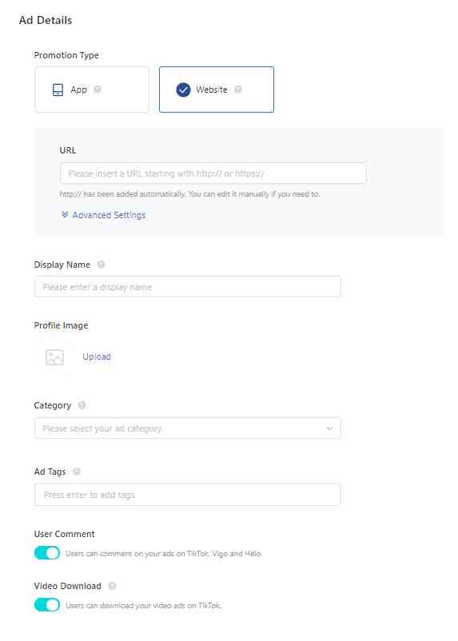Click the Display Name help icon

(x=101, y=265)
